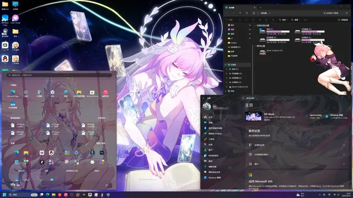Open Microsoft Edge from pinned Start apps
The height and width of the screenshot is (198, 353).
tap(13, 92)
